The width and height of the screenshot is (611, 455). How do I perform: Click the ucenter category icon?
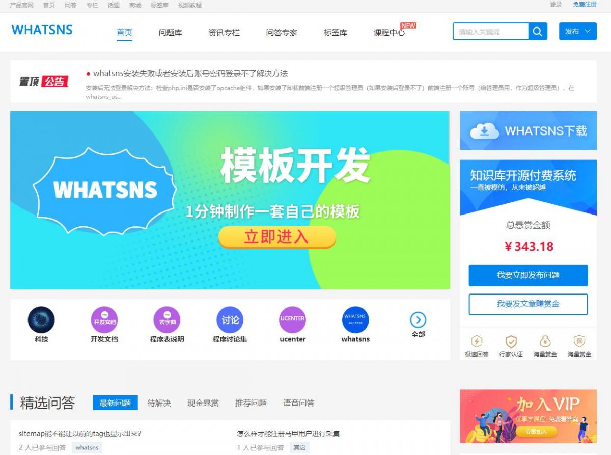292,320
